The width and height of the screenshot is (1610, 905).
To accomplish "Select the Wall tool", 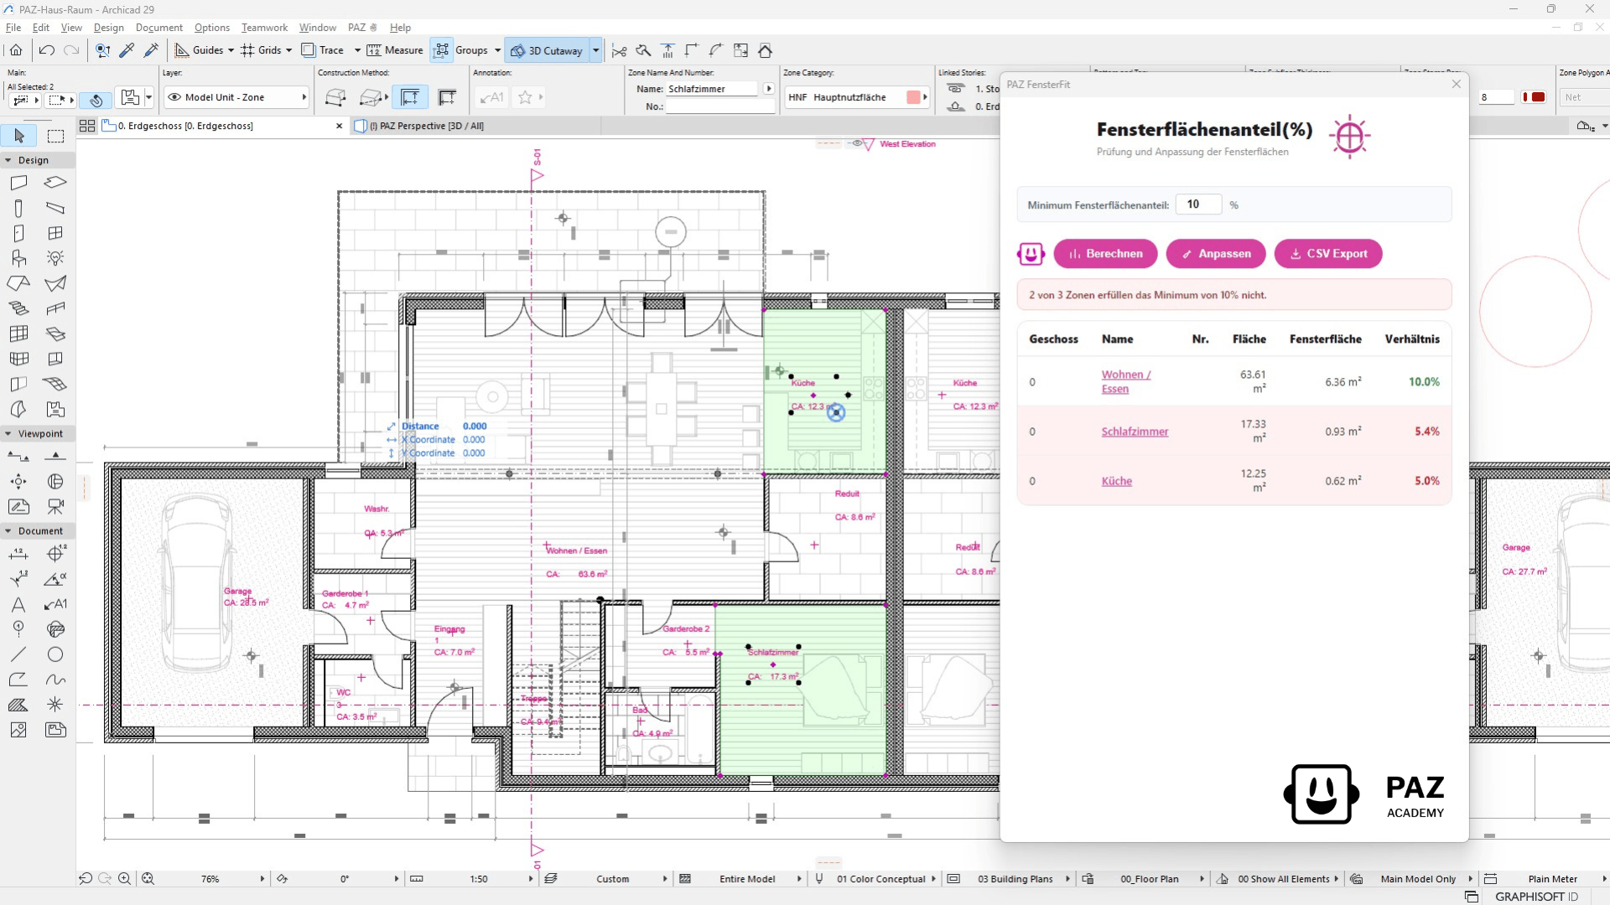I will (x=18, y=183).
